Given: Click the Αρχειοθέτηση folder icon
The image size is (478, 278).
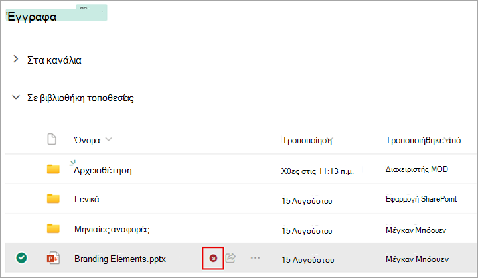Looking at the screenshot, I should [53, 169].
